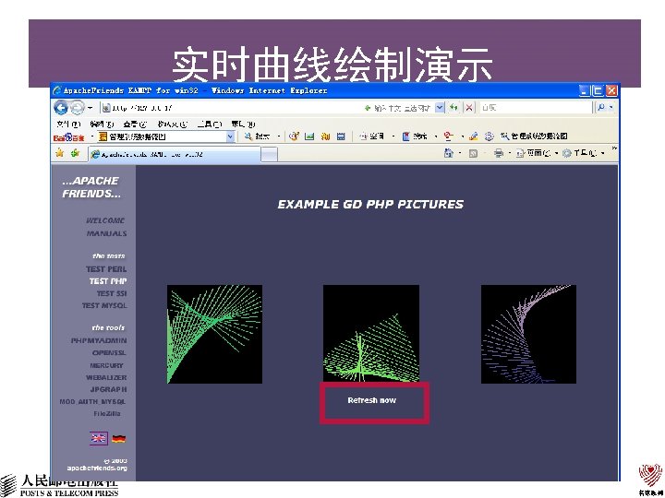665x498 pixels.
Task: Open the Page (页面) command dropdown
Action: point(537,153)
